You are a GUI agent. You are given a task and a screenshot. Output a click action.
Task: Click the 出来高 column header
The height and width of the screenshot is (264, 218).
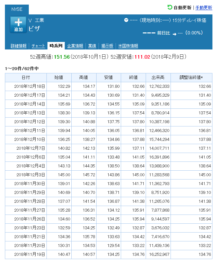[x=158, y=77]
